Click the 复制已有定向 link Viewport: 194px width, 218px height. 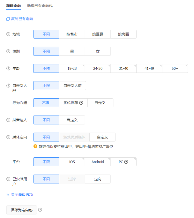[22, 19]
